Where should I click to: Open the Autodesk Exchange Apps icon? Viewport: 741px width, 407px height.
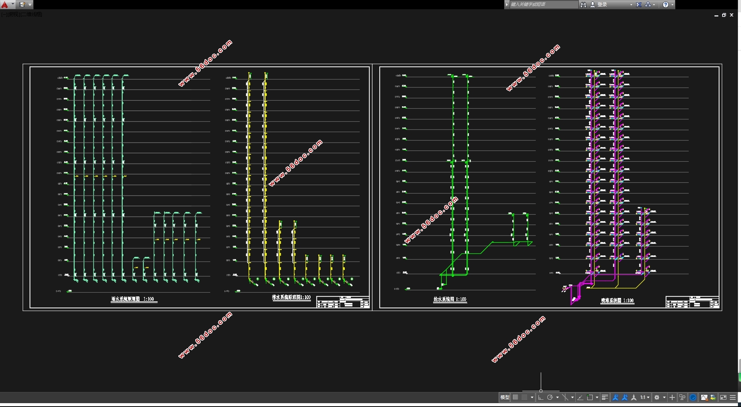tap(639, 5)
